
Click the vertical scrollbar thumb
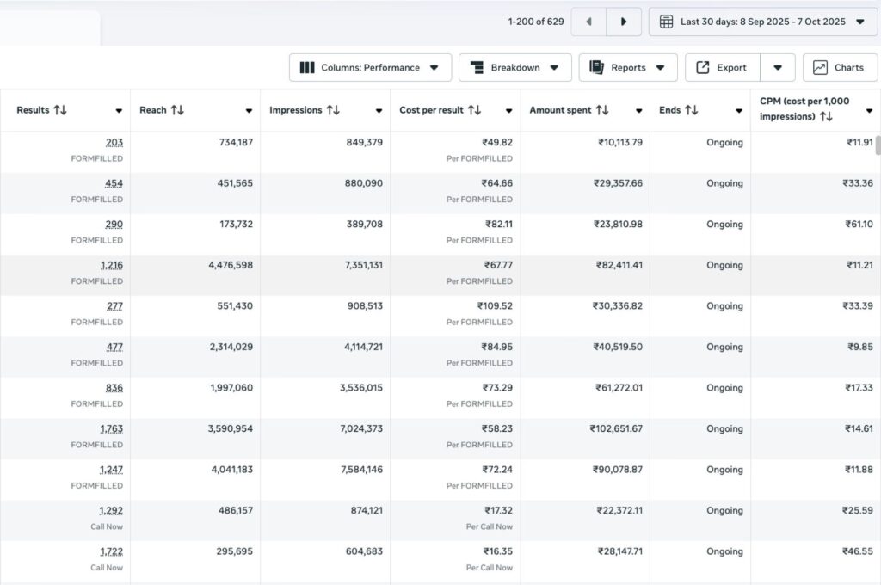click(878, 145)
